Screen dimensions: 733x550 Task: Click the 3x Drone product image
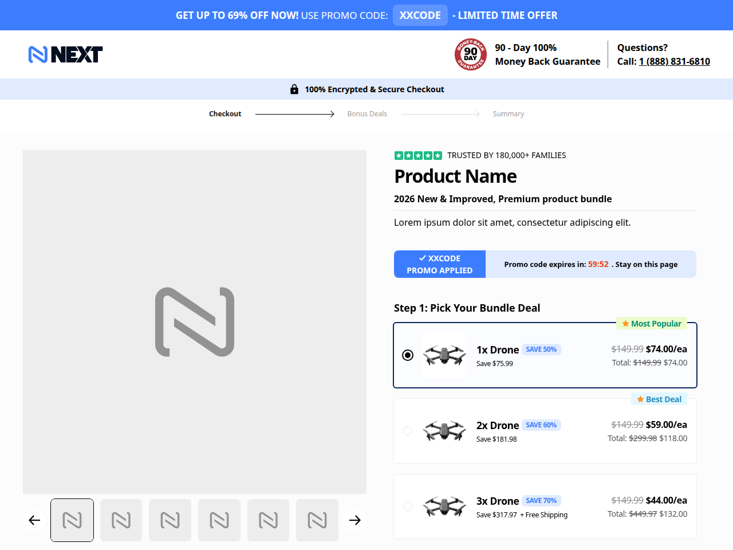point(444,506)
